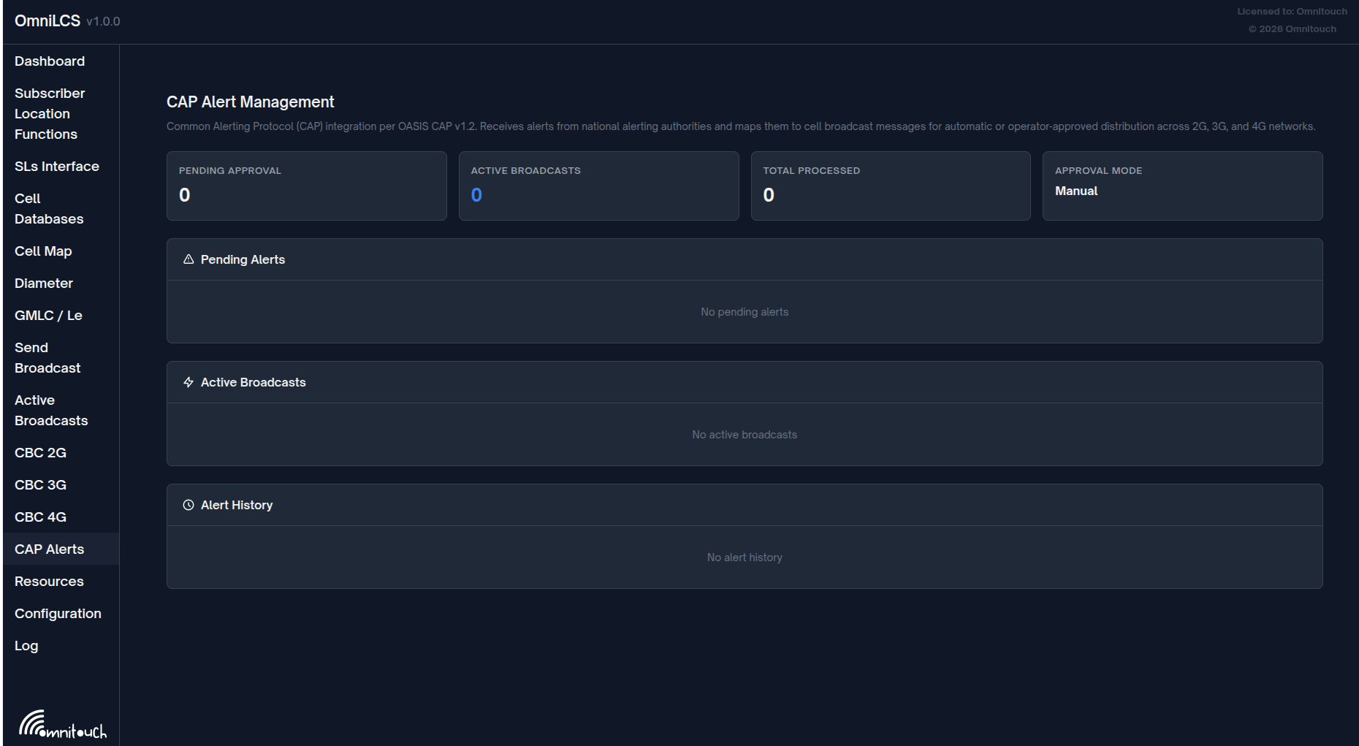Click the Omnitouch logo at sidebar bottom
Viewport: 1359px width, 746px height.
pyautogui.click(x=64, y=725)
